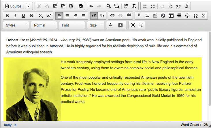The width and height of the screenshot is (211, 128).
Task: Insert math formula Sigma icon
Action: click(x=204, y=16)
